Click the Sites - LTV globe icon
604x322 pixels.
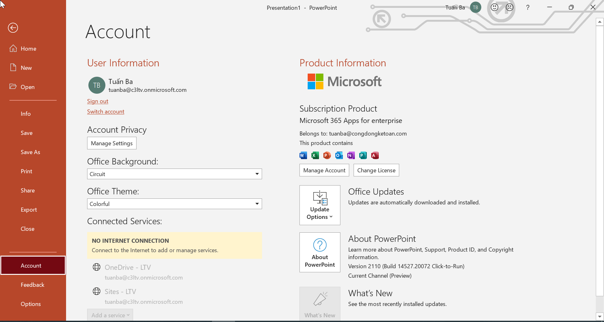point(97,291)
